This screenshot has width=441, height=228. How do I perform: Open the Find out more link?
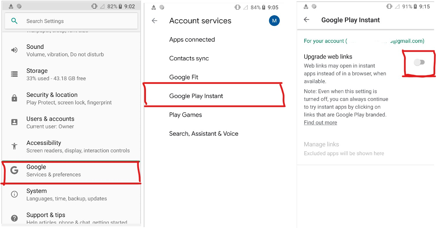[320, 122]
